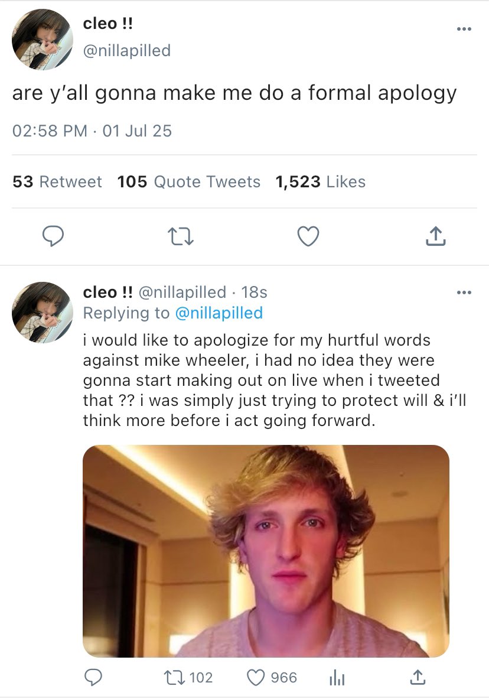
Task: Open more options on reply tweet
Action: click(464, 292)
